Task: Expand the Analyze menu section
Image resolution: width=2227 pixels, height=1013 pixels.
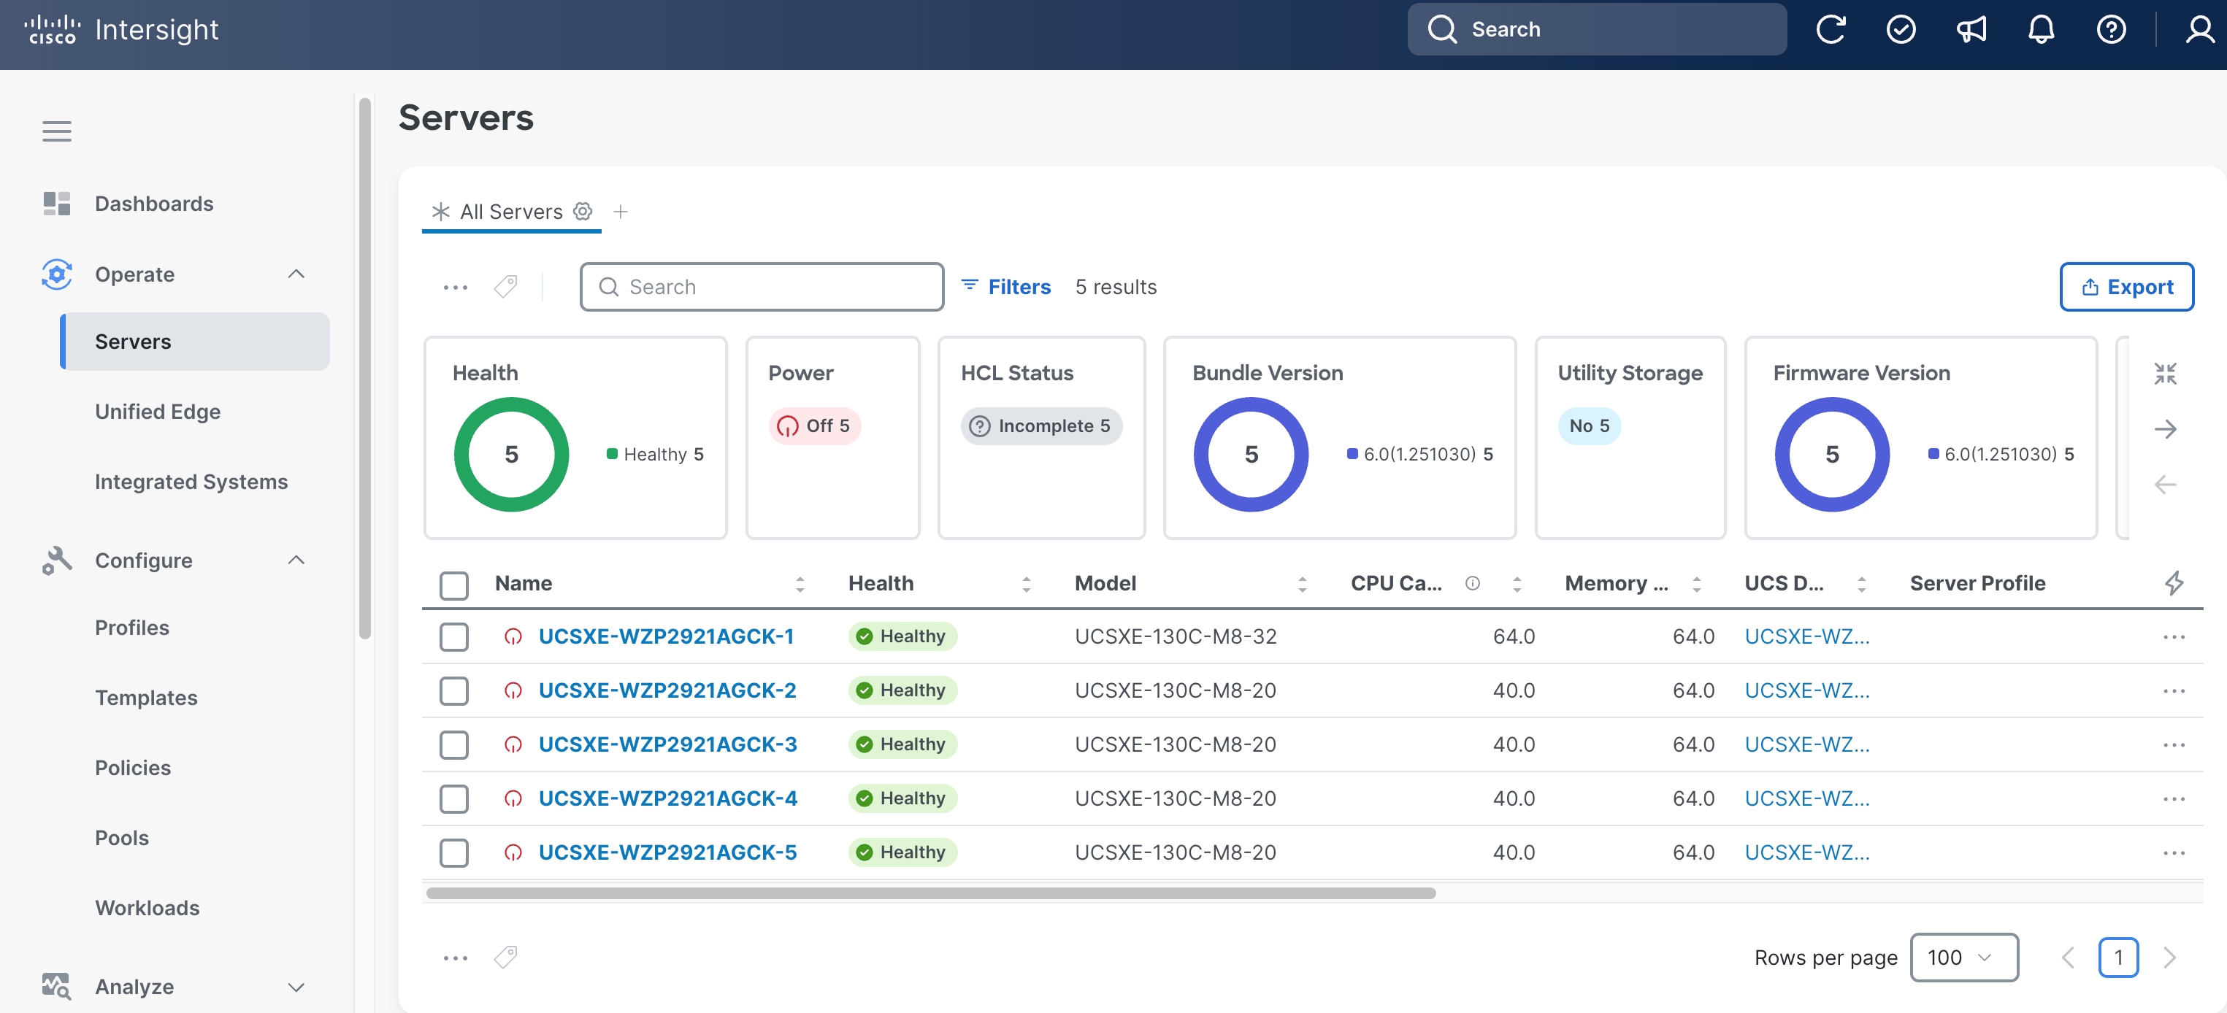Action: [x=296, y=986]
